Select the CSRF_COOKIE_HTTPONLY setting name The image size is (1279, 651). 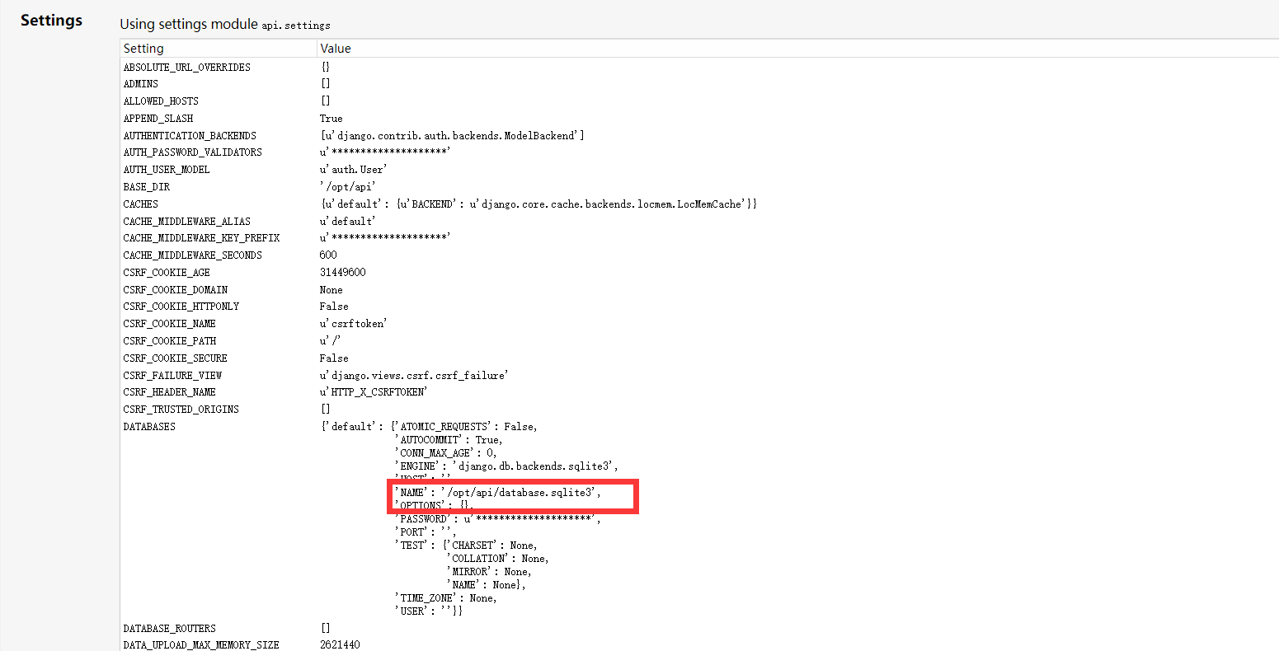point(181,307)
